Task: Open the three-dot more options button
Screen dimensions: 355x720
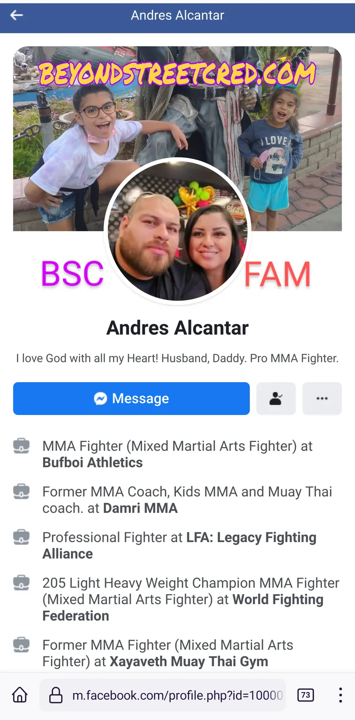Action: click(322, 399)
